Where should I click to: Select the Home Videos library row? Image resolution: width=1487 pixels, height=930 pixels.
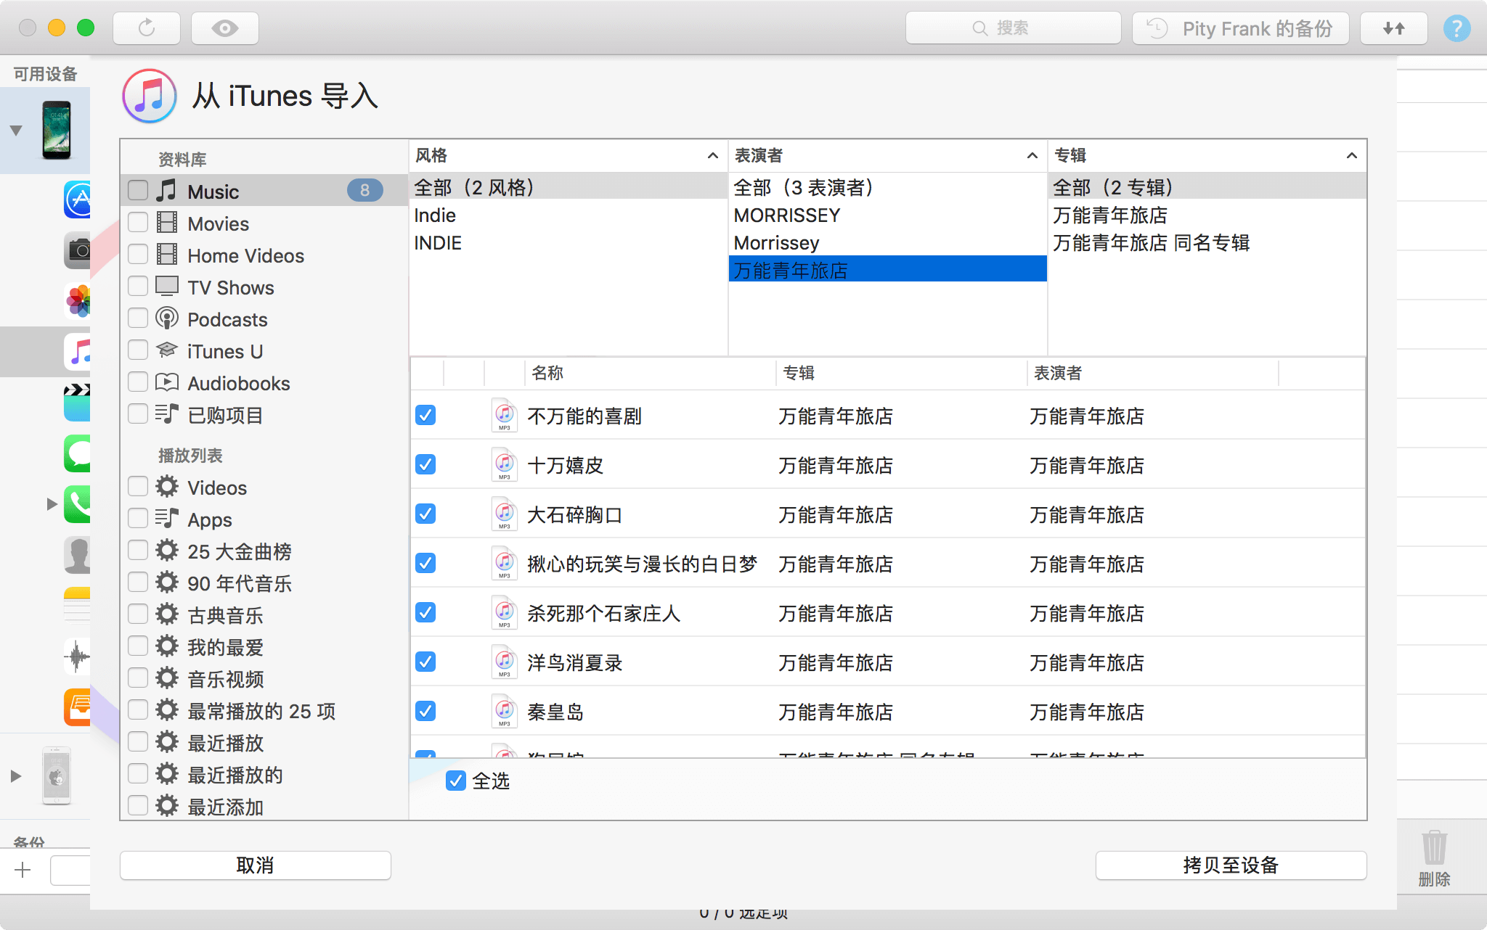click(x=264, y=255)
